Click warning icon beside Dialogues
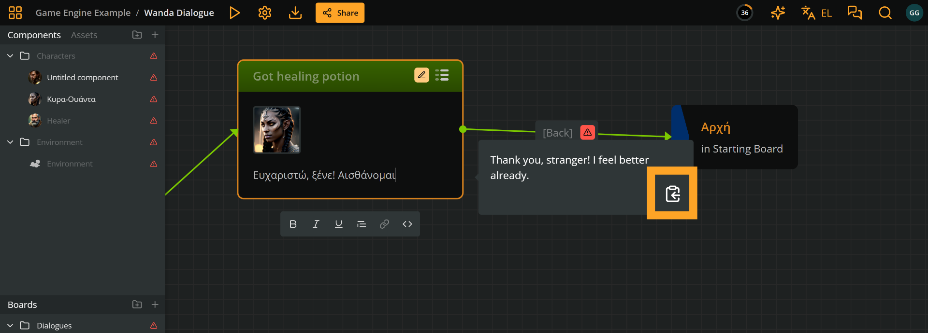The height and width of the screenshot is (333, 928). 154,326
